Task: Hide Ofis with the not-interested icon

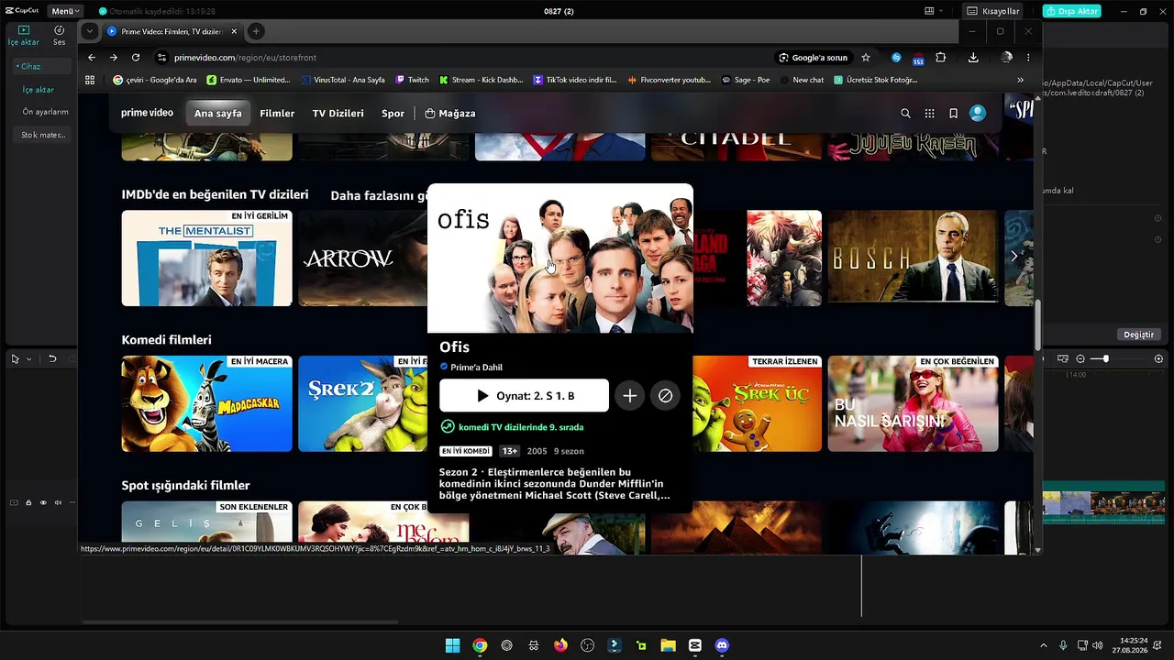Action: (665, 396)
